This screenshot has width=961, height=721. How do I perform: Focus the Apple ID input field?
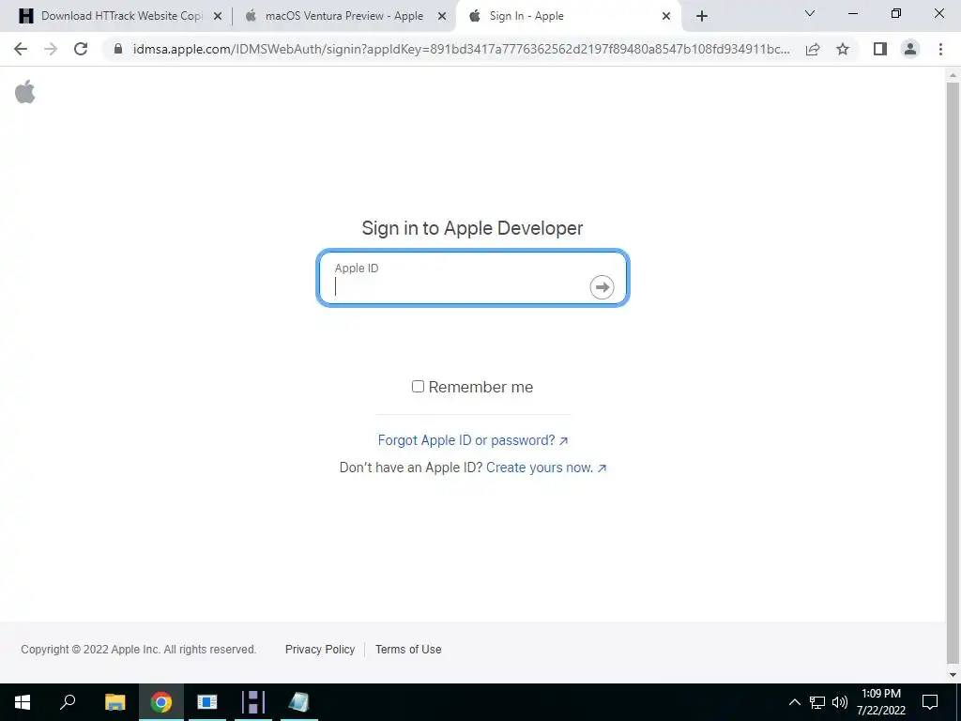click(x=473, y=278)
